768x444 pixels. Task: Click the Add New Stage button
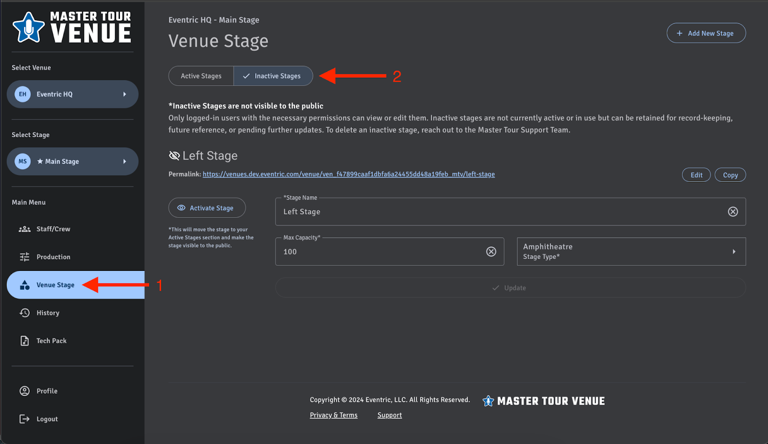[706, 33]
